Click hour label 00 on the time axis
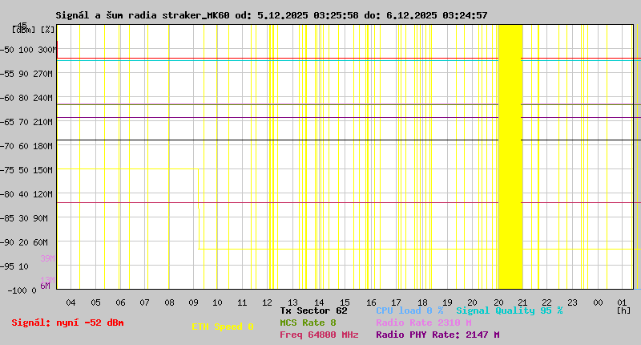 click(x=597, y=302)
